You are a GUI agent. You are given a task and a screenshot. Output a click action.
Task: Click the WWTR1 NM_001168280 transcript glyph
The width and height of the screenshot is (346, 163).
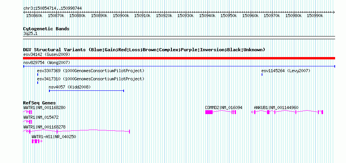pos(28,112)
